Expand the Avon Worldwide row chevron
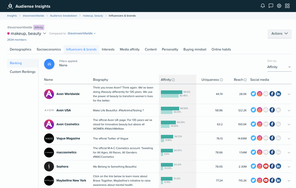 coord(289,94)
